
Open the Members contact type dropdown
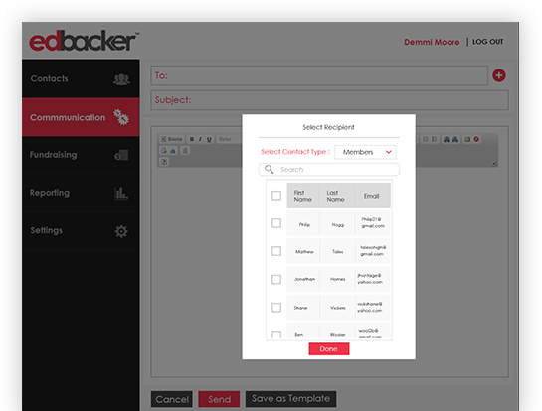[x=365, y=152]
